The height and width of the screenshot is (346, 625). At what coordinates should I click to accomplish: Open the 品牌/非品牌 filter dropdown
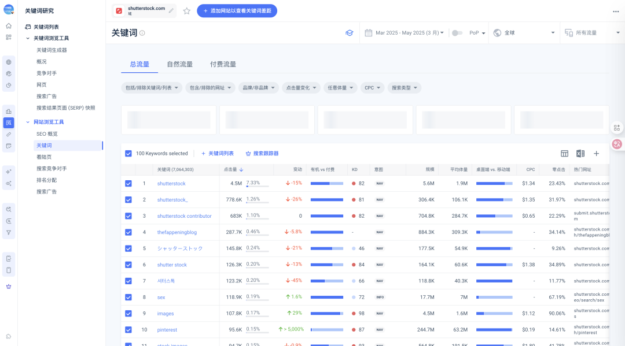(258, 88)
